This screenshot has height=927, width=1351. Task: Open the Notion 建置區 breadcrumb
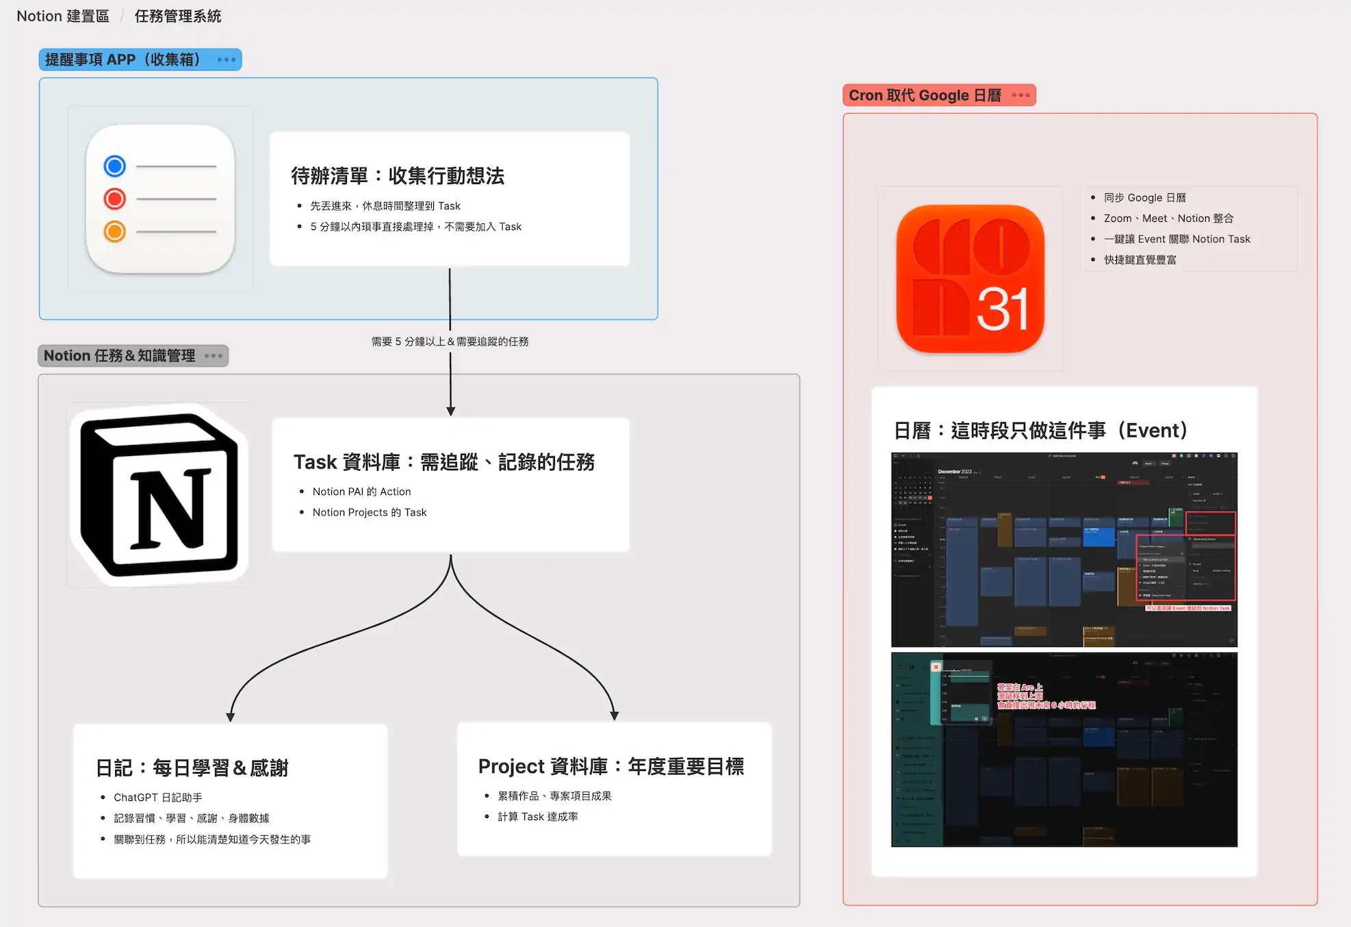(63, 16)
